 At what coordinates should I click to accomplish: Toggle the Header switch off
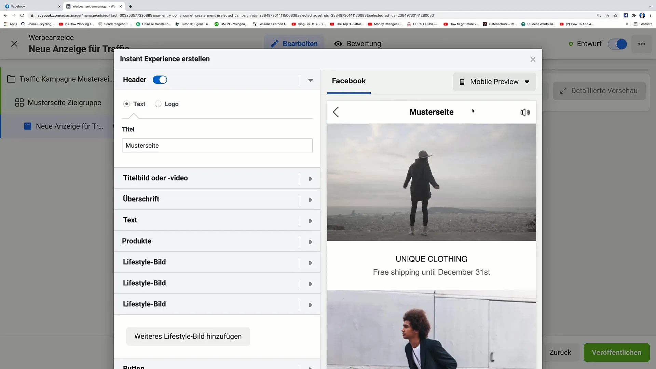coord(160,80)
